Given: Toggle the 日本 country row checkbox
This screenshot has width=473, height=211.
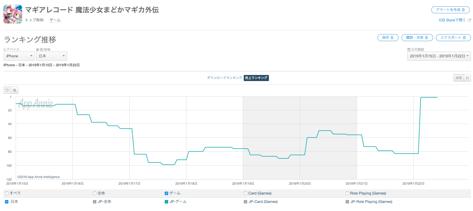Looking at the screenshot, I should coord(7,202).
